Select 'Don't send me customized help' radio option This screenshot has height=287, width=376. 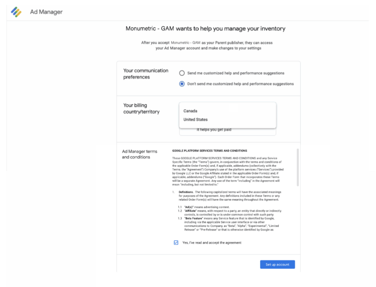pyautogui.click(x=182, y=84)
